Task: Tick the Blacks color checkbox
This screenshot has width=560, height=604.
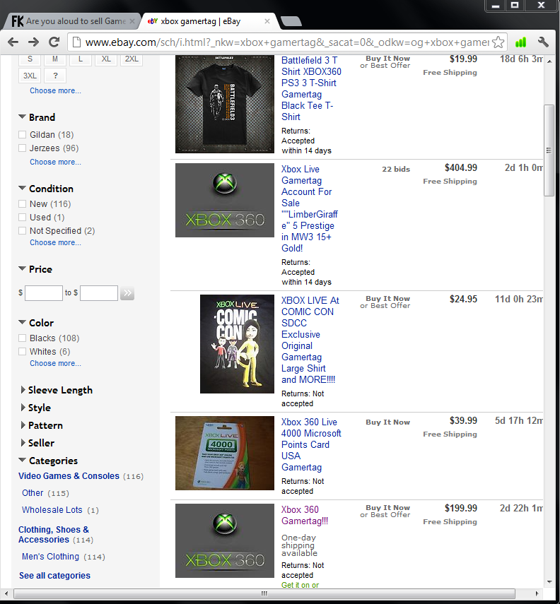Action: pos(23,338)
